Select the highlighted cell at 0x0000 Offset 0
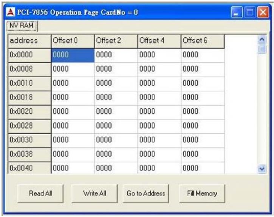 click(73, 56)
